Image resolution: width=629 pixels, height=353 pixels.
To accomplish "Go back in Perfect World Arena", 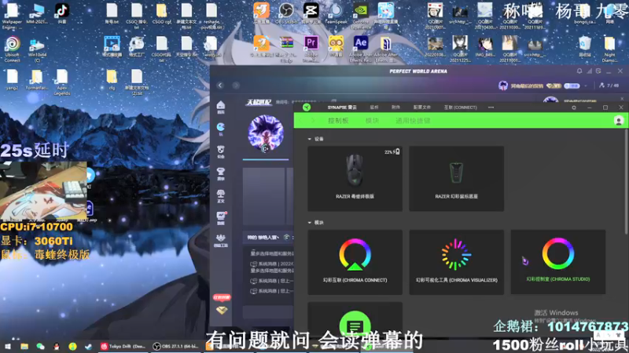I will 220,86.
